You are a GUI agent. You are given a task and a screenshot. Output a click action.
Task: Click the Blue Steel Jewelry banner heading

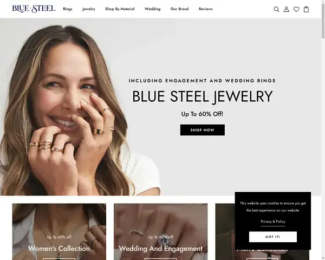click(x=202, y=96)
